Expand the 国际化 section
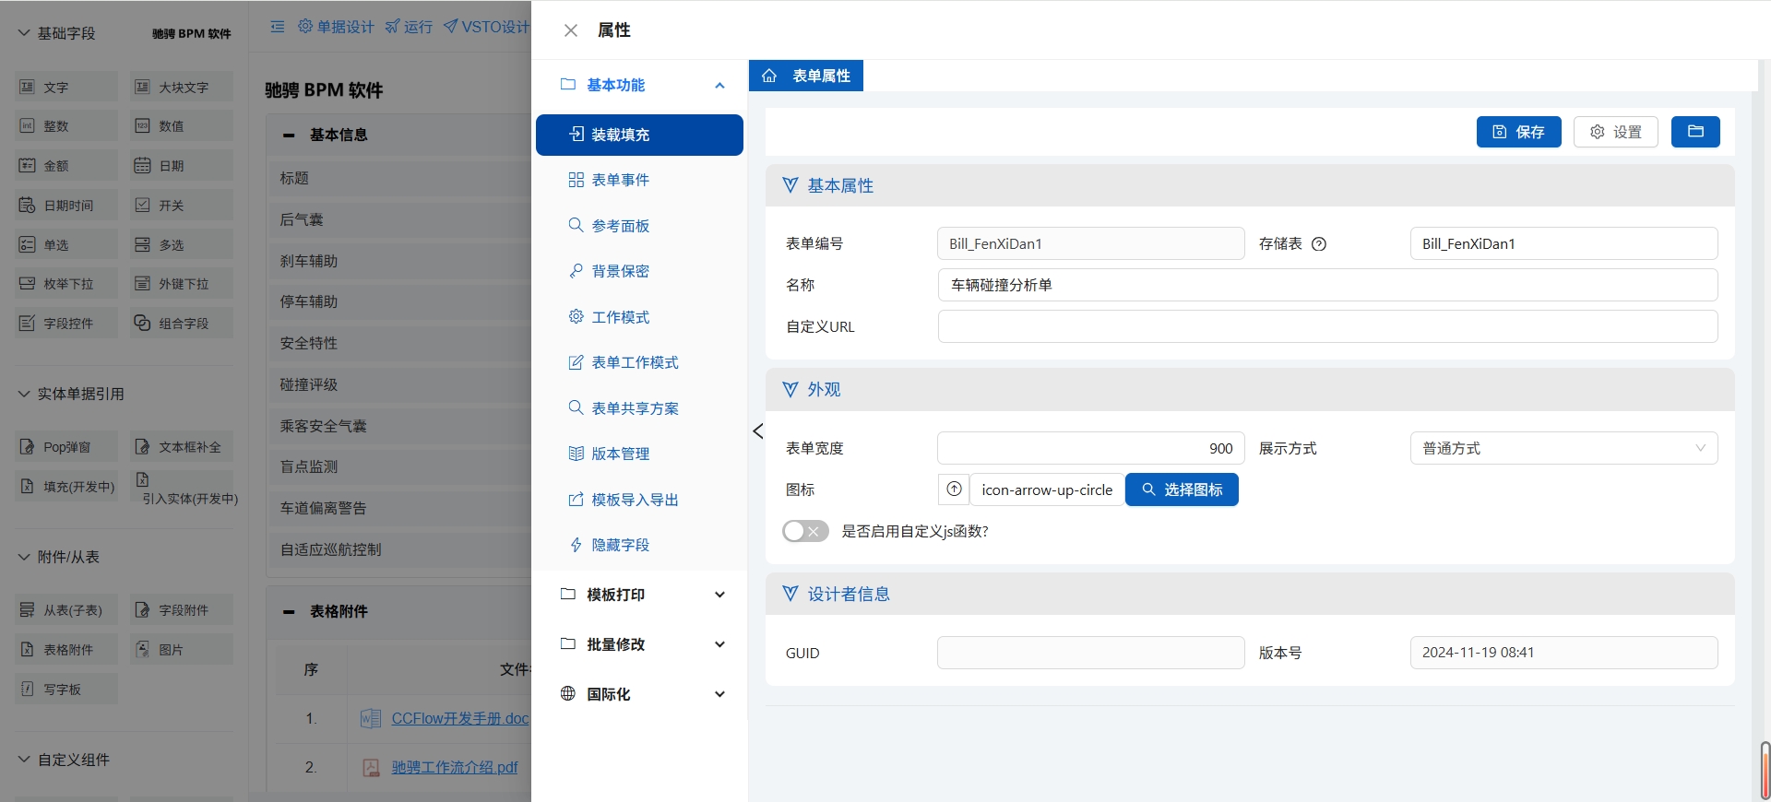Viewport: 1771px width, 802px height. coord(642,694)
